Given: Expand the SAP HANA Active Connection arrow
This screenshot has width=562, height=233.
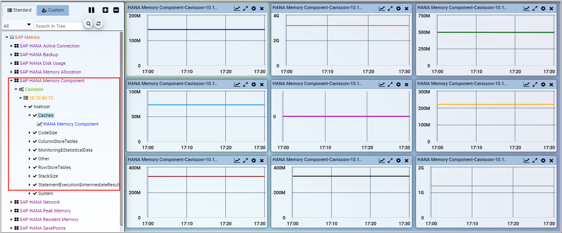Looking at the screenshot, I should 12,46.
